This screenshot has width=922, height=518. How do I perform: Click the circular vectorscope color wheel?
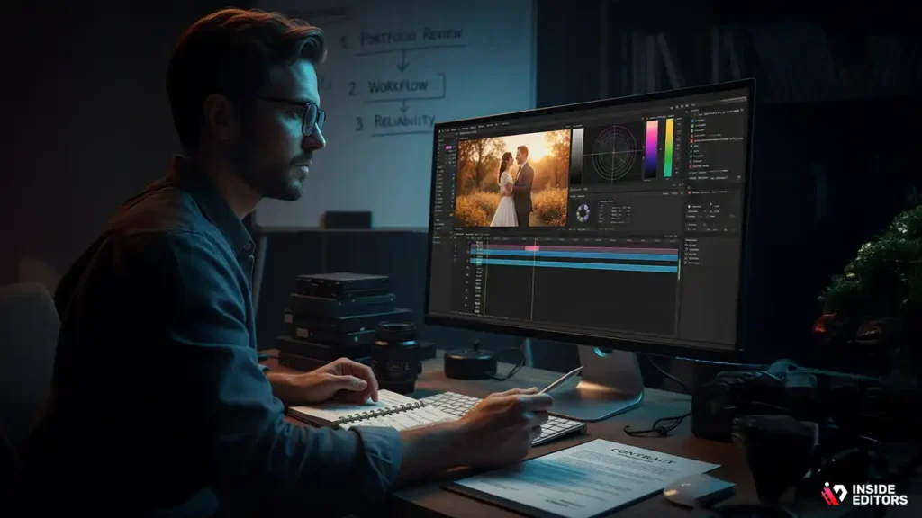[x=613, y=152]
